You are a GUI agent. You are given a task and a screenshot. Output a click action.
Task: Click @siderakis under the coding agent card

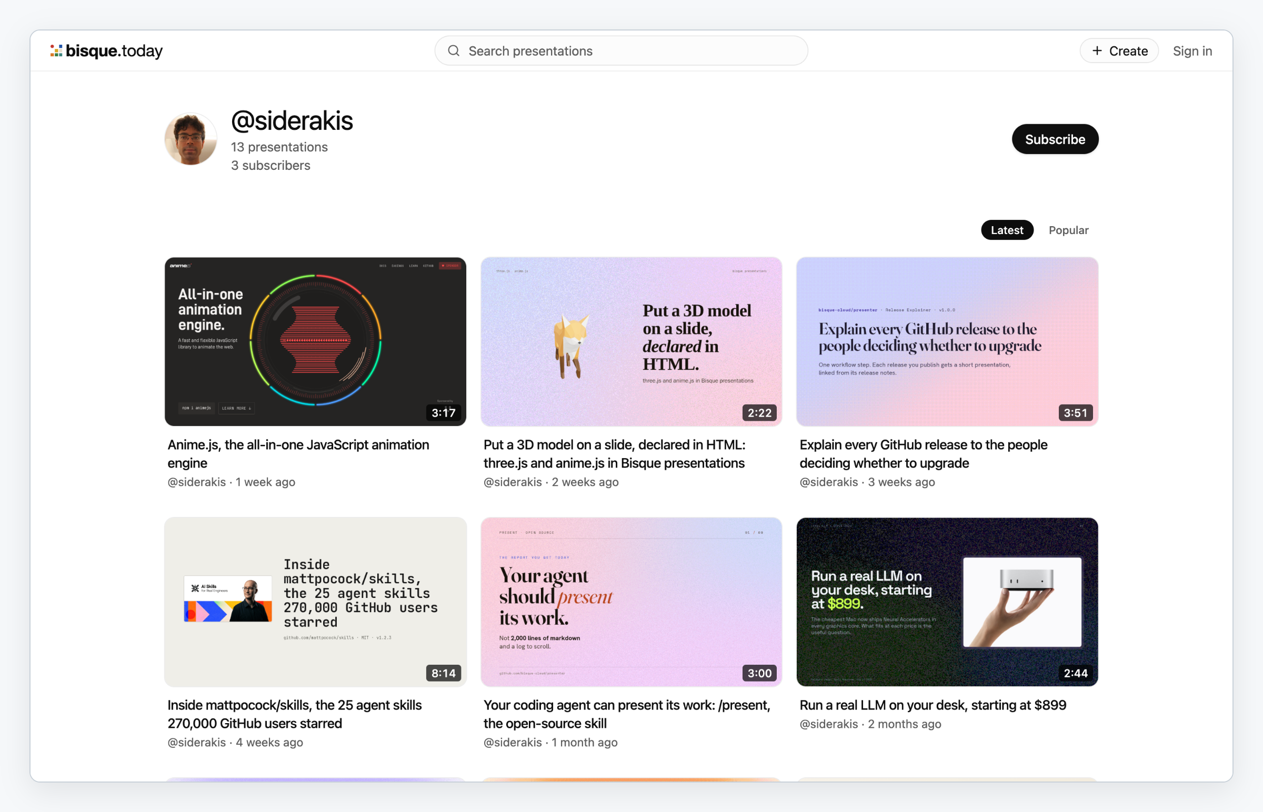coord(513,743)
